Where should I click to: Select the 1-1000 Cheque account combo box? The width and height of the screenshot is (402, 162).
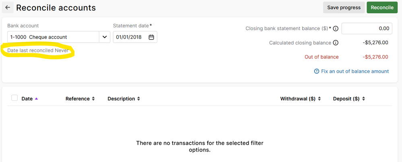pyautogui.click(x=53, y=37)
